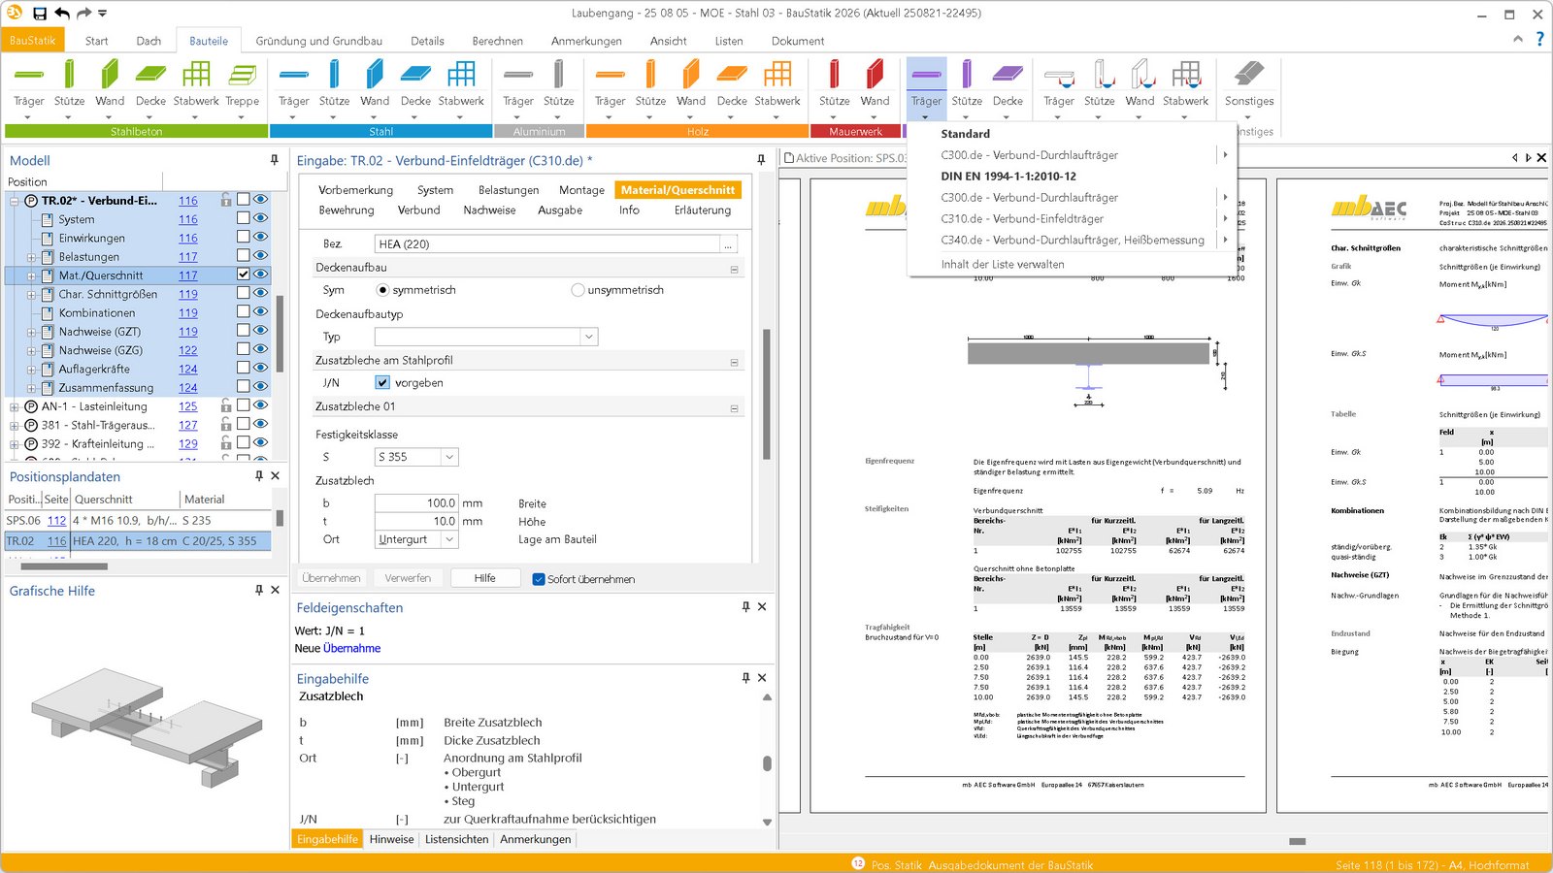This screenshot has width=1553, height=873.
Task: Select the Mauerwerk Wand icon
Action: click(x=875, y=76)
